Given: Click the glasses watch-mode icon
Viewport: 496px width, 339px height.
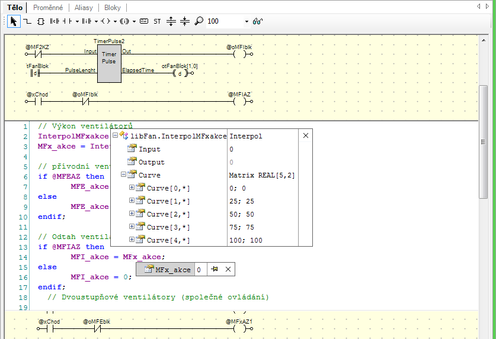Looking at the screenshot, I should point(258,21).
